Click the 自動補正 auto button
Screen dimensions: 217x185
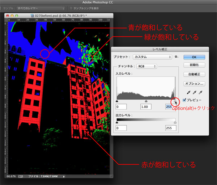pyautogui.click(x=194, y=74)
